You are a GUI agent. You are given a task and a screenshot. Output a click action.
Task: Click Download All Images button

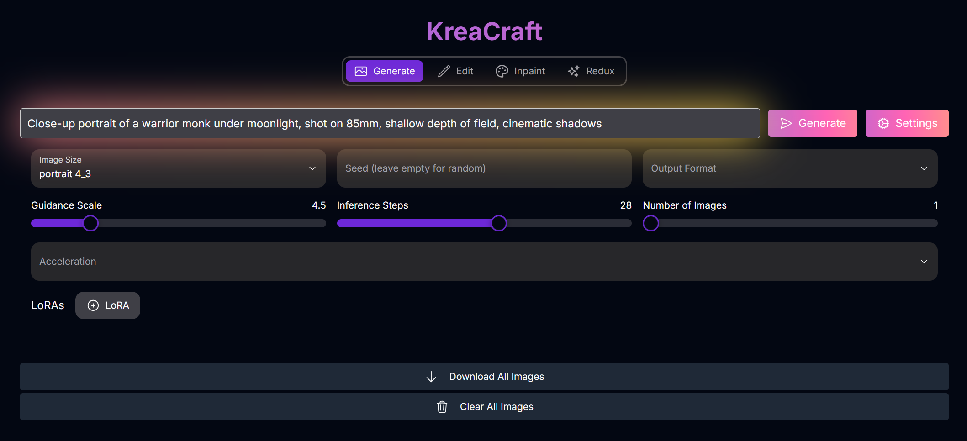[484, 377]
